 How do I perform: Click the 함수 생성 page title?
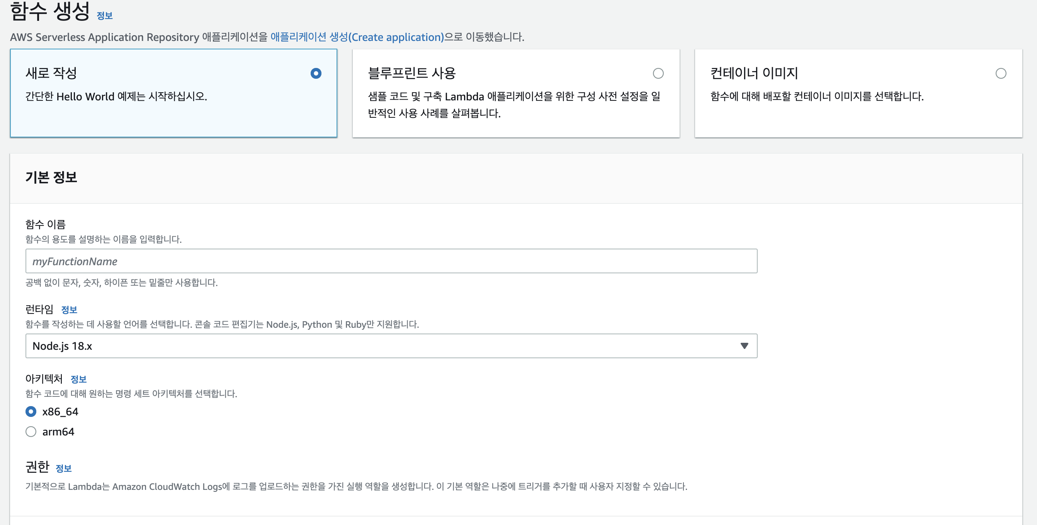(50, 11)
